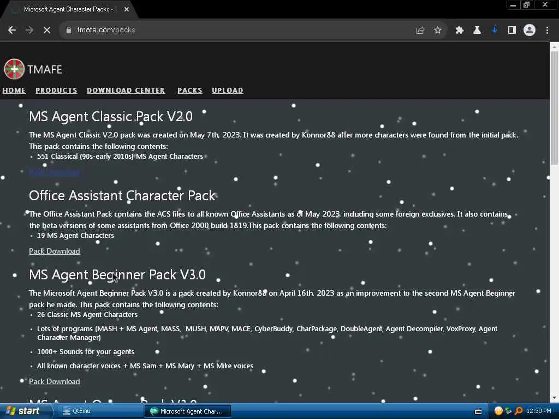Viewport: 559px width, 419px height.
Task: Download the MS Agent Classic Pack V2.0
Action: pos(55,172)
